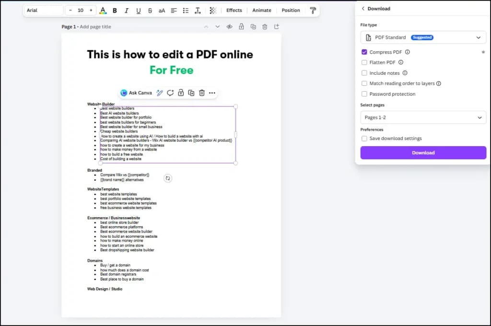Click 'free business website templates' bullet
Viewport: 491px width, 326px height.
pyautogui.click(x=126, y=208)
